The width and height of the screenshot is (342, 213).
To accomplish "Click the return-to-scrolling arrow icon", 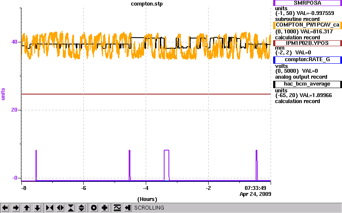I will coord(128,208).
